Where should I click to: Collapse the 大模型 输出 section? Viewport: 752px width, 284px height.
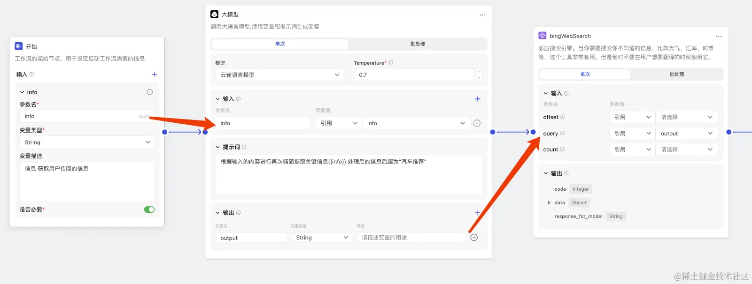(217, 213)
